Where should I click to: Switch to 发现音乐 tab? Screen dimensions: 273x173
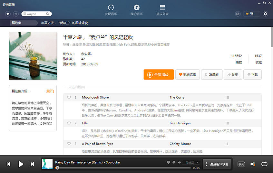coord(111,10)
